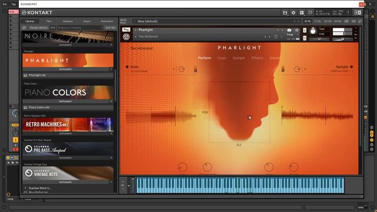Click the third macro knob at bottom
This screenshot has height=212, width=377.
pyautogui.click(x=269, y=167)
